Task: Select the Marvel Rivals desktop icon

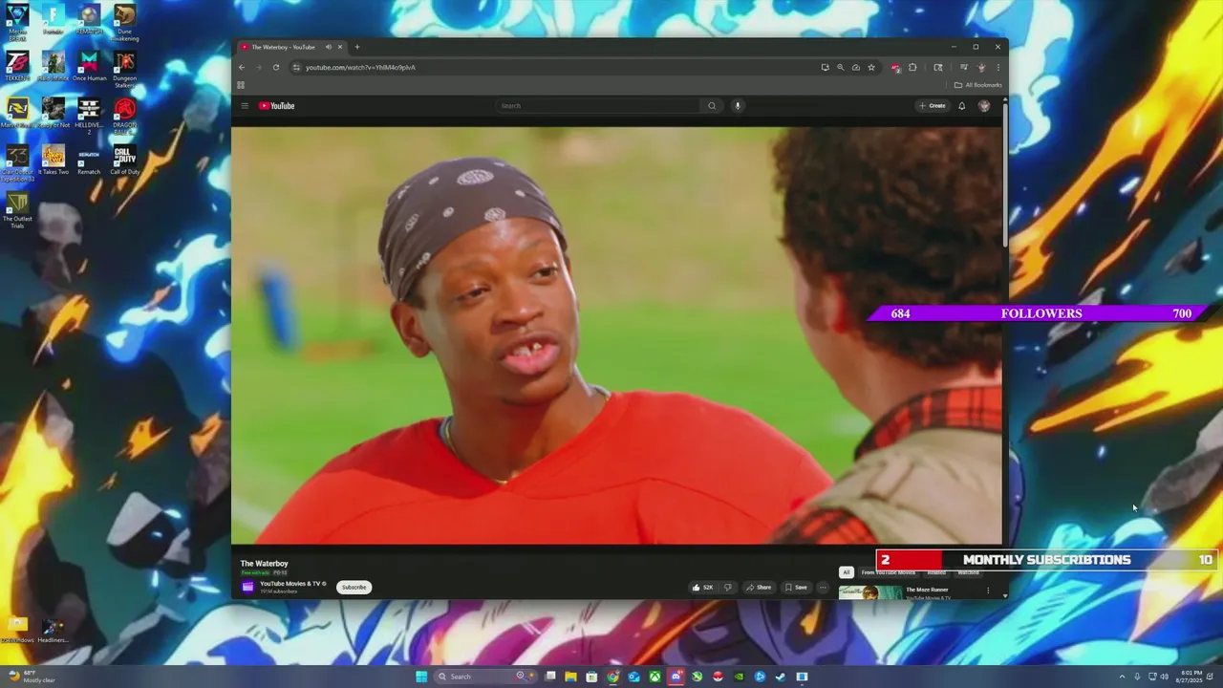Action: (17, 113)
